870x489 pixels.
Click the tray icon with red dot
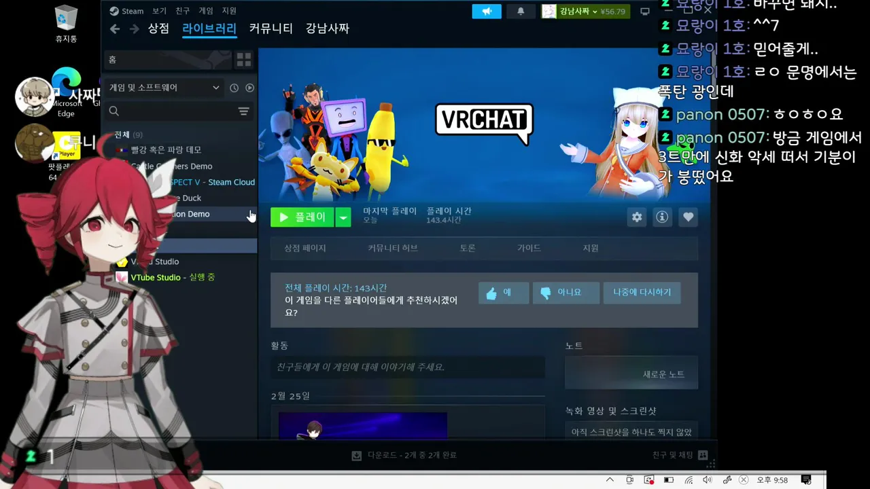click(649, 479)
